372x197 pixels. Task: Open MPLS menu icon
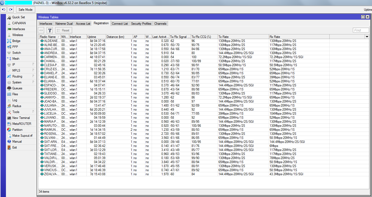(x=9, y=71)
